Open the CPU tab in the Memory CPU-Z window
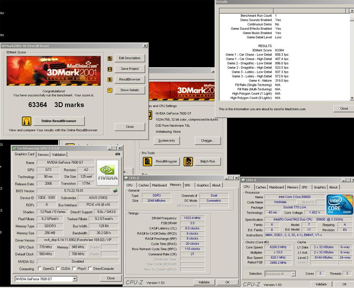 pos(130,185)
